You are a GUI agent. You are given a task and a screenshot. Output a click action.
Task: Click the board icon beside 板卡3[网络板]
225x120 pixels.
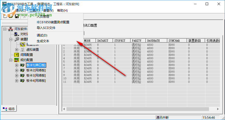[x=22, y=76]
